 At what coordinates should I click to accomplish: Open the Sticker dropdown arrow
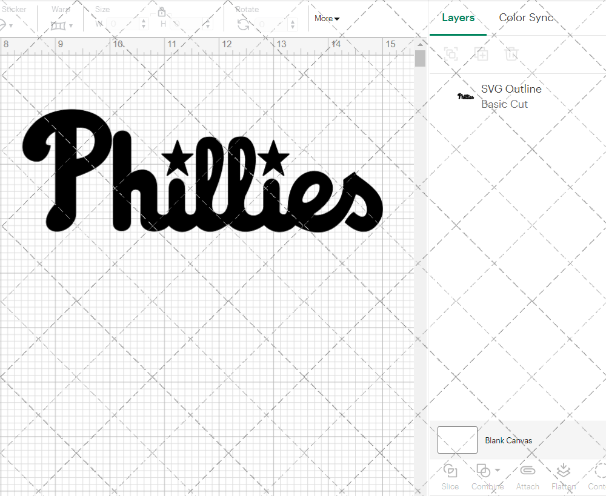click(x=11, y=26)
